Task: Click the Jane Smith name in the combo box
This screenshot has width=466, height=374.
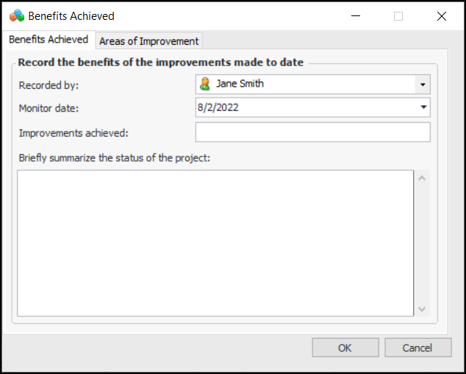Action: [x=240, y=84]
